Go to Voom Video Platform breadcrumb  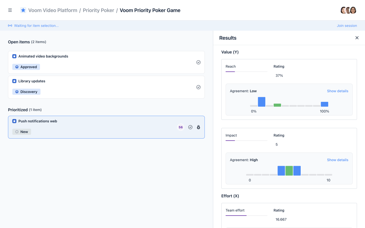pyautogui.click(x=53, y=10)
